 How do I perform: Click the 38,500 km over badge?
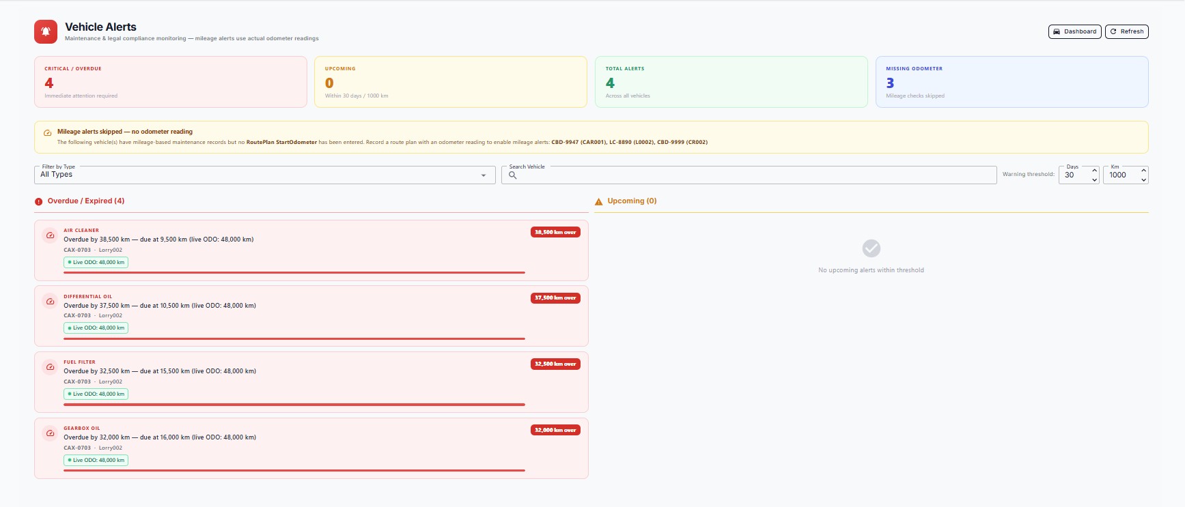point(555,232)
